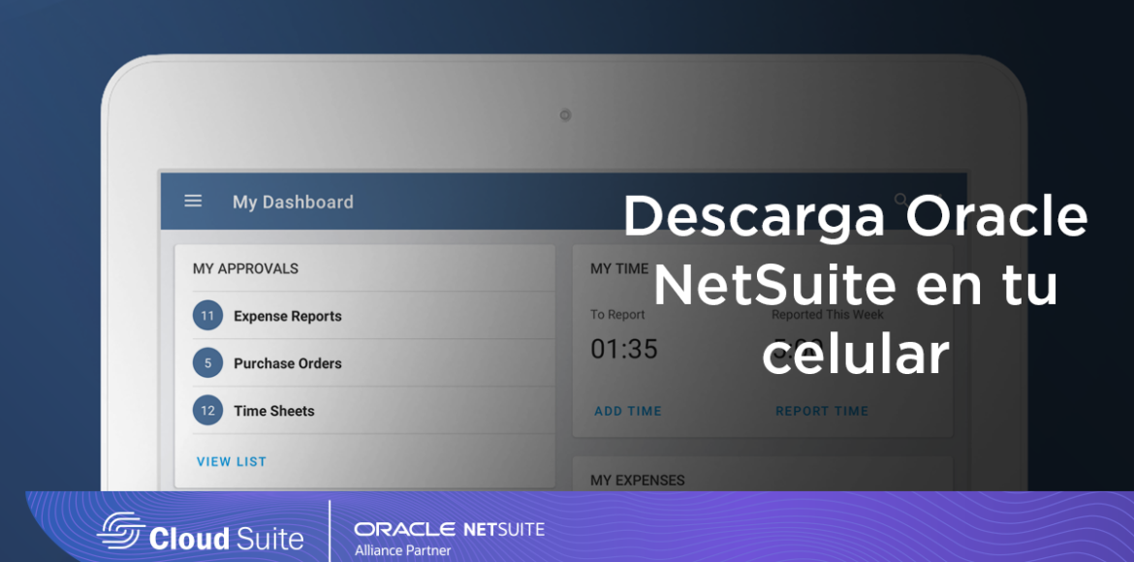1134x562 pixels.
Task: Click the My Dashboard title text
Action: pos(291,202)
